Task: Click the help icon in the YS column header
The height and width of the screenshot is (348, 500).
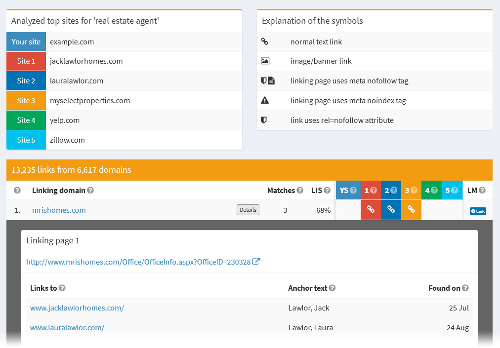Action: click(354, 190)
